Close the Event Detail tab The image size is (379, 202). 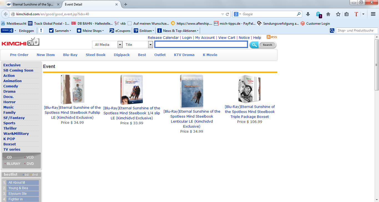117,4
